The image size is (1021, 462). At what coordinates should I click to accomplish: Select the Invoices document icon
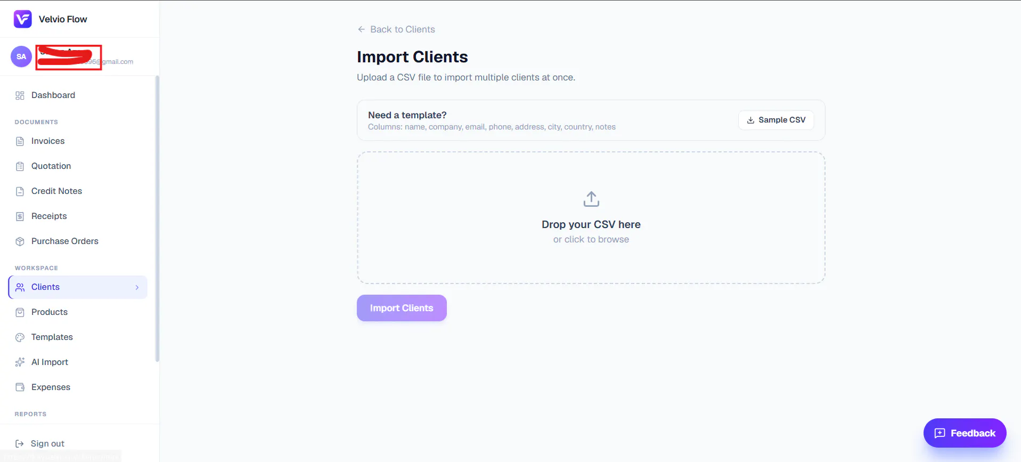pyautogui.click(x=20, y=141)
